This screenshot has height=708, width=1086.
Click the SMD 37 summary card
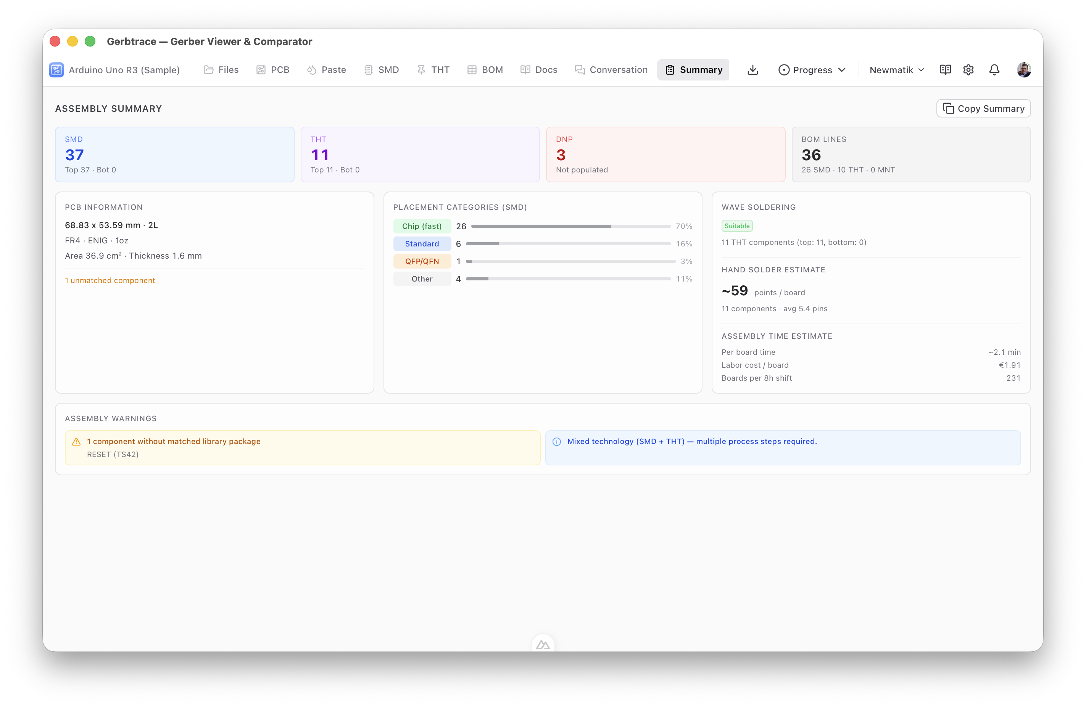175,154
